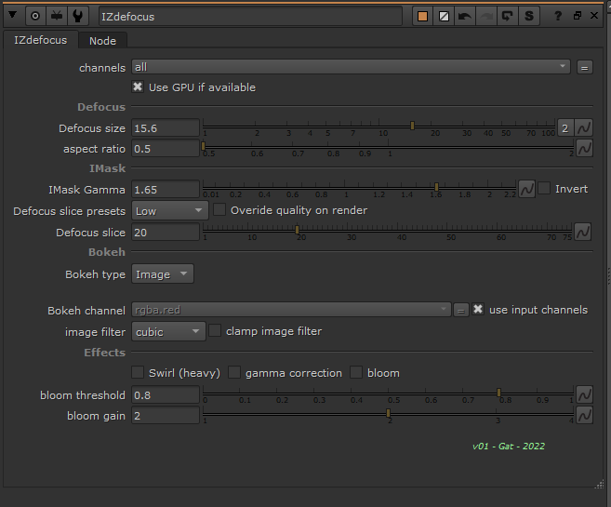Click the undo arrow icon

point(466,16)
